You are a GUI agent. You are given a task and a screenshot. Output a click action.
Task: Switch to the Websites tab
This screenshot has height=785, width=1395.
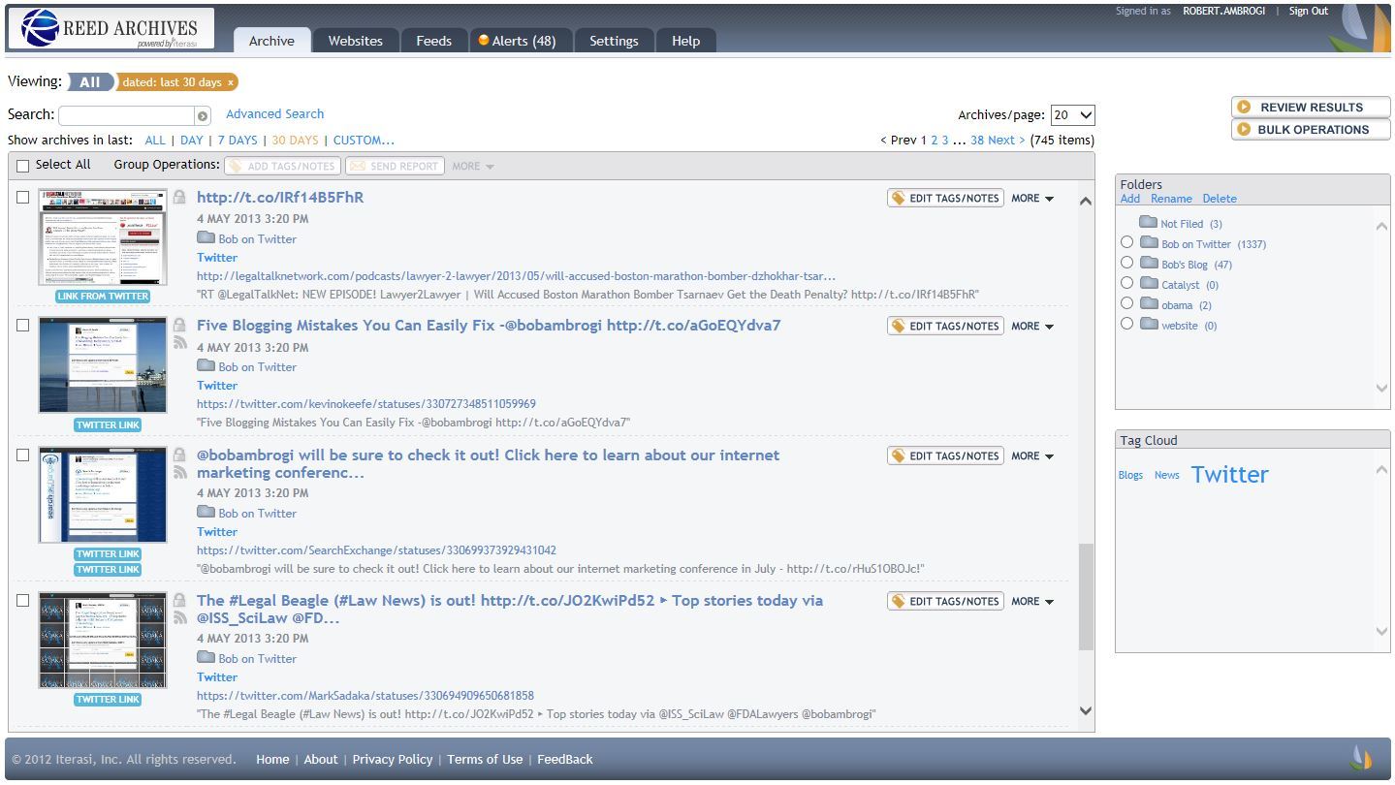coord(355,41)
